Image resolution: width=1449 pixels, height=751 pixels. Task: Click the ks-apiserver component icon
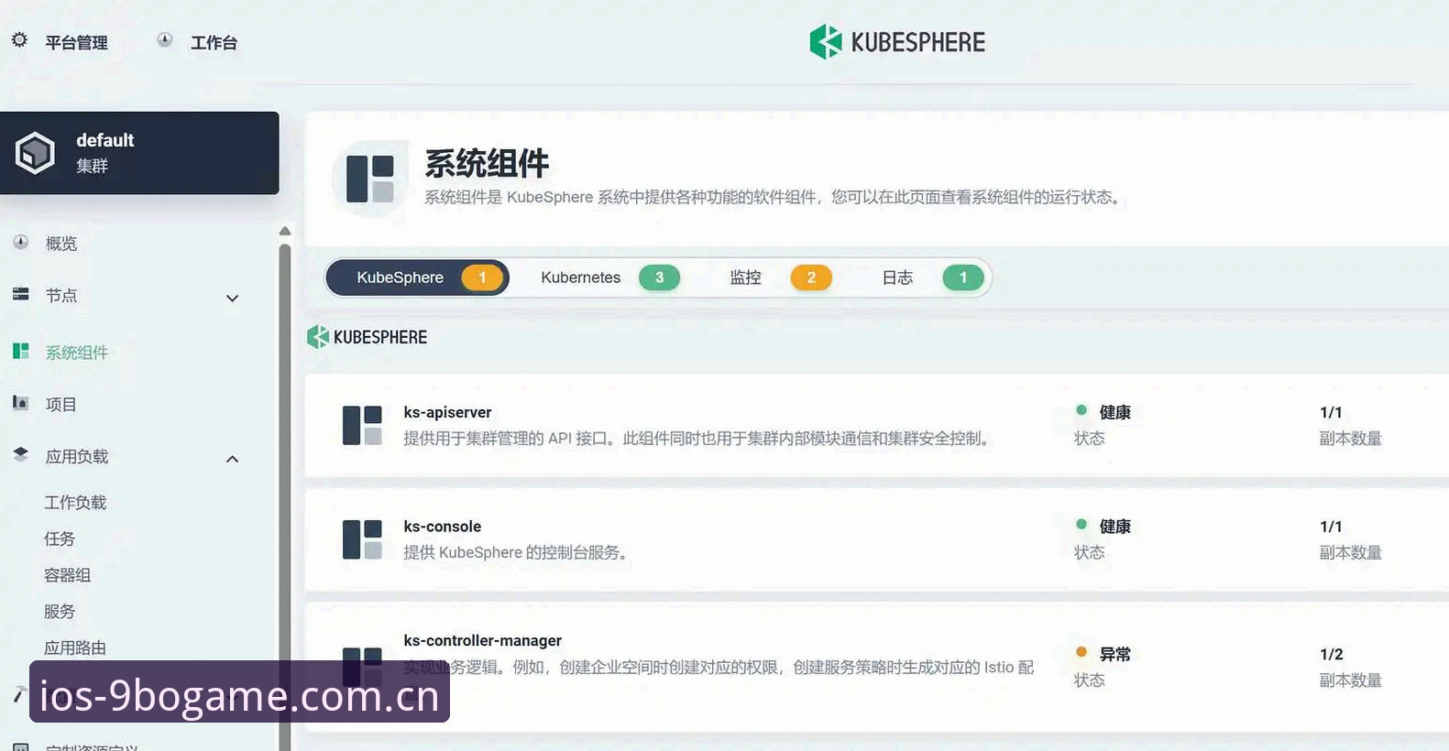click(x=362, y=426)
